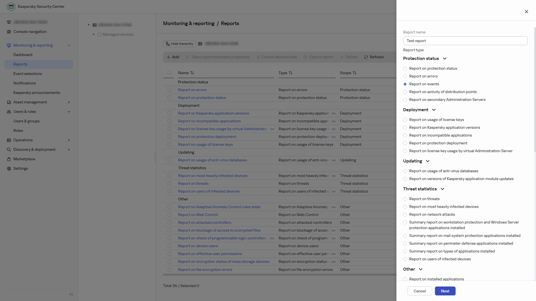This screenshot has height=301, width=536.
Task: Click the Hide hierarchy button
Action: pos(180,44)
